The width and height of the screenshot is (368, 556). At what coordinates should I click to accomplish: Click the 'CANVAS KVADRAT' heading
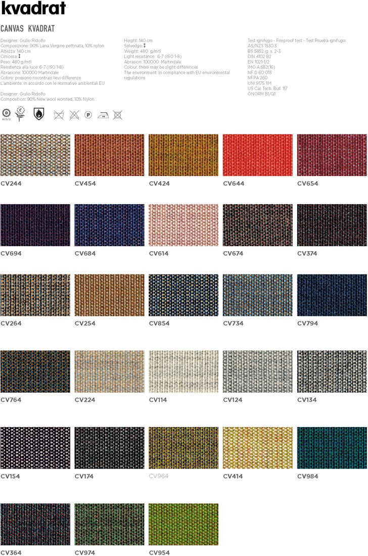[28, 28]
